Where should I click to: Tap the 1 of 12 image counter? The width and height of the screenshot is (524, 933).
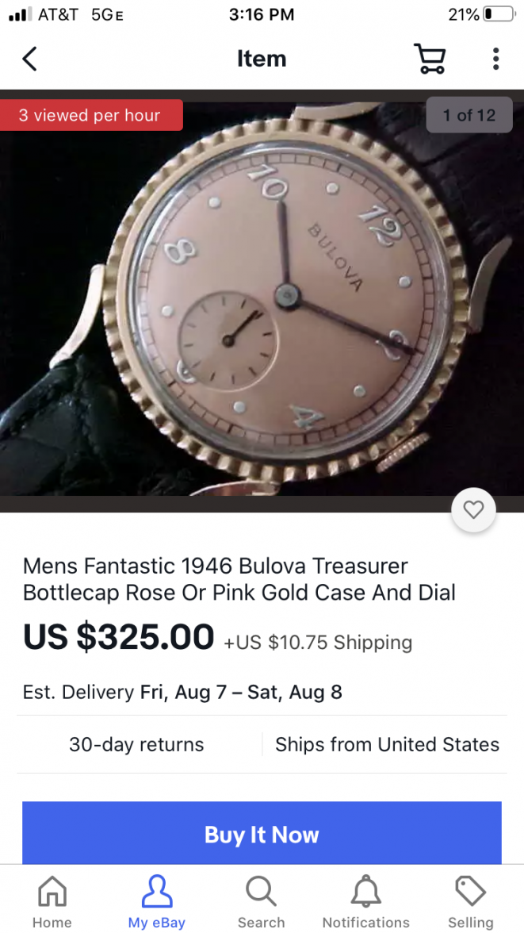[469, 115]
